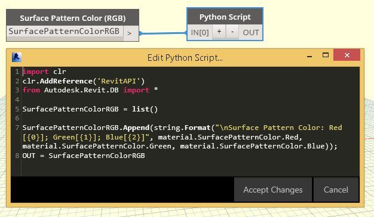Maximize the Edit Python Script window

click(326, 55)
